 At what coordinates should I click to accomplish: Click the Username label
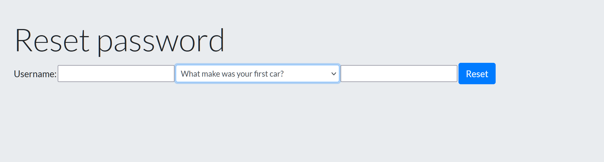(x=35, y=74)
